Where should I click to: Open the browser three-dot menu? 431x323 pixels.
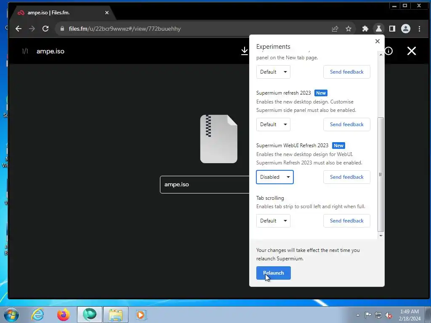pyautogui.click(x=420, y=29)
